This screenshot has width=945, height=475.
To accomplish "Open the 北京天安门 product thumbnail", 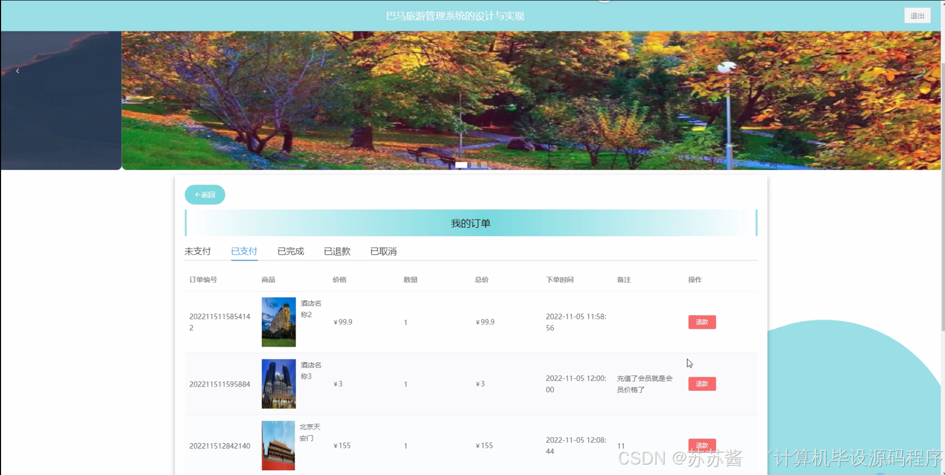I will tap(278, 445).
